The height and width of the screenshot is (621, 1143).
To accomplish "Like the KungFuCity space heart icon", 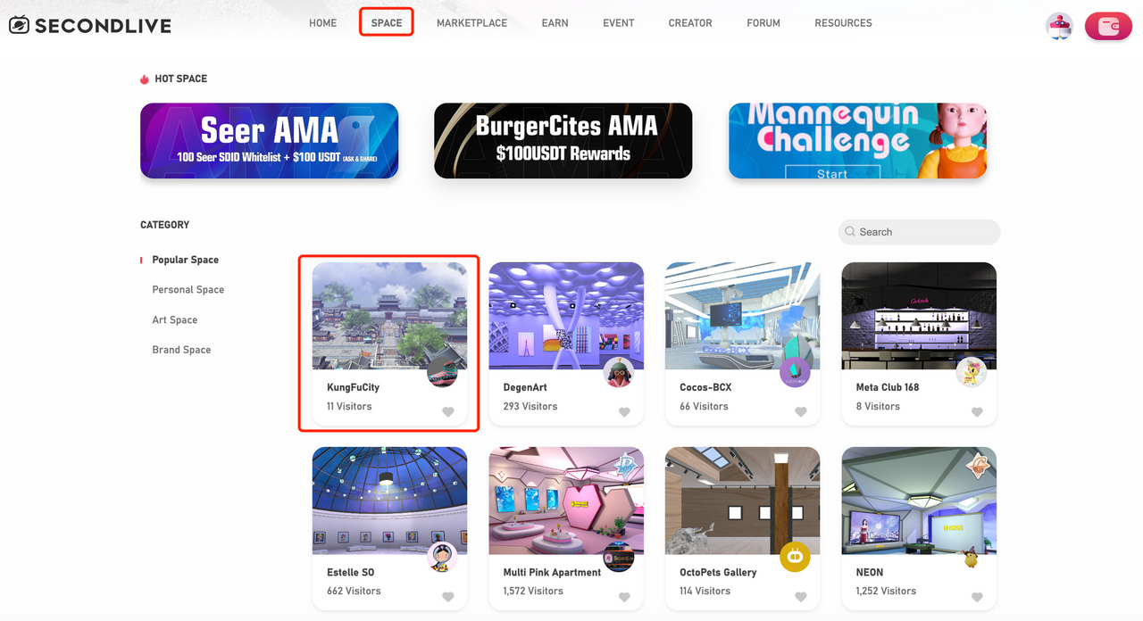I will (x=448, y=411).
